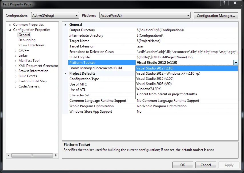
Task: Click the .exe target extension value
Action: (140, 46)
